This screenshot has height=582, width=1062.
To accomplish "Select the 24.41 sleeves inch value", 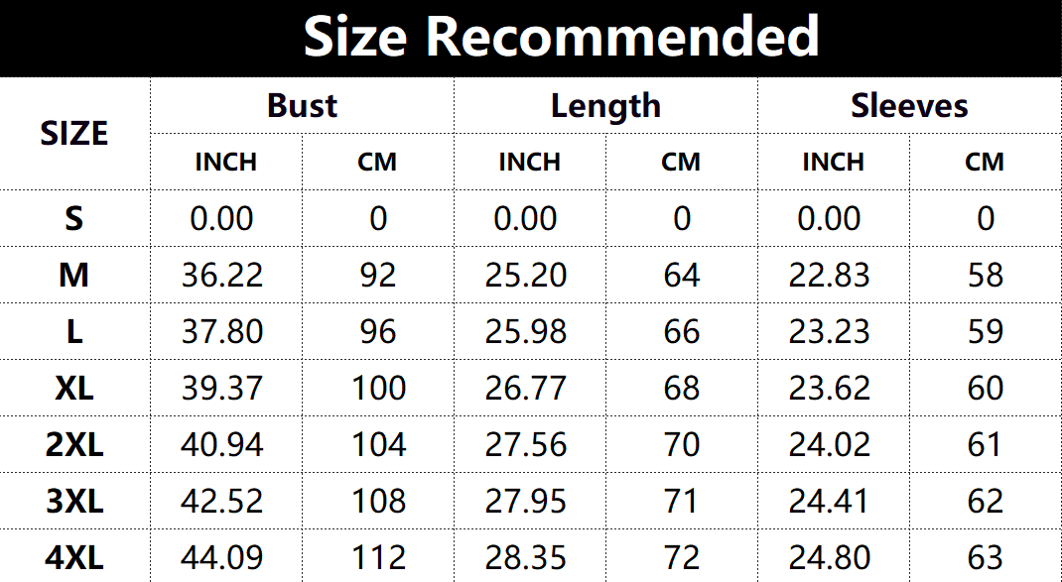I will tap(830, 502).
